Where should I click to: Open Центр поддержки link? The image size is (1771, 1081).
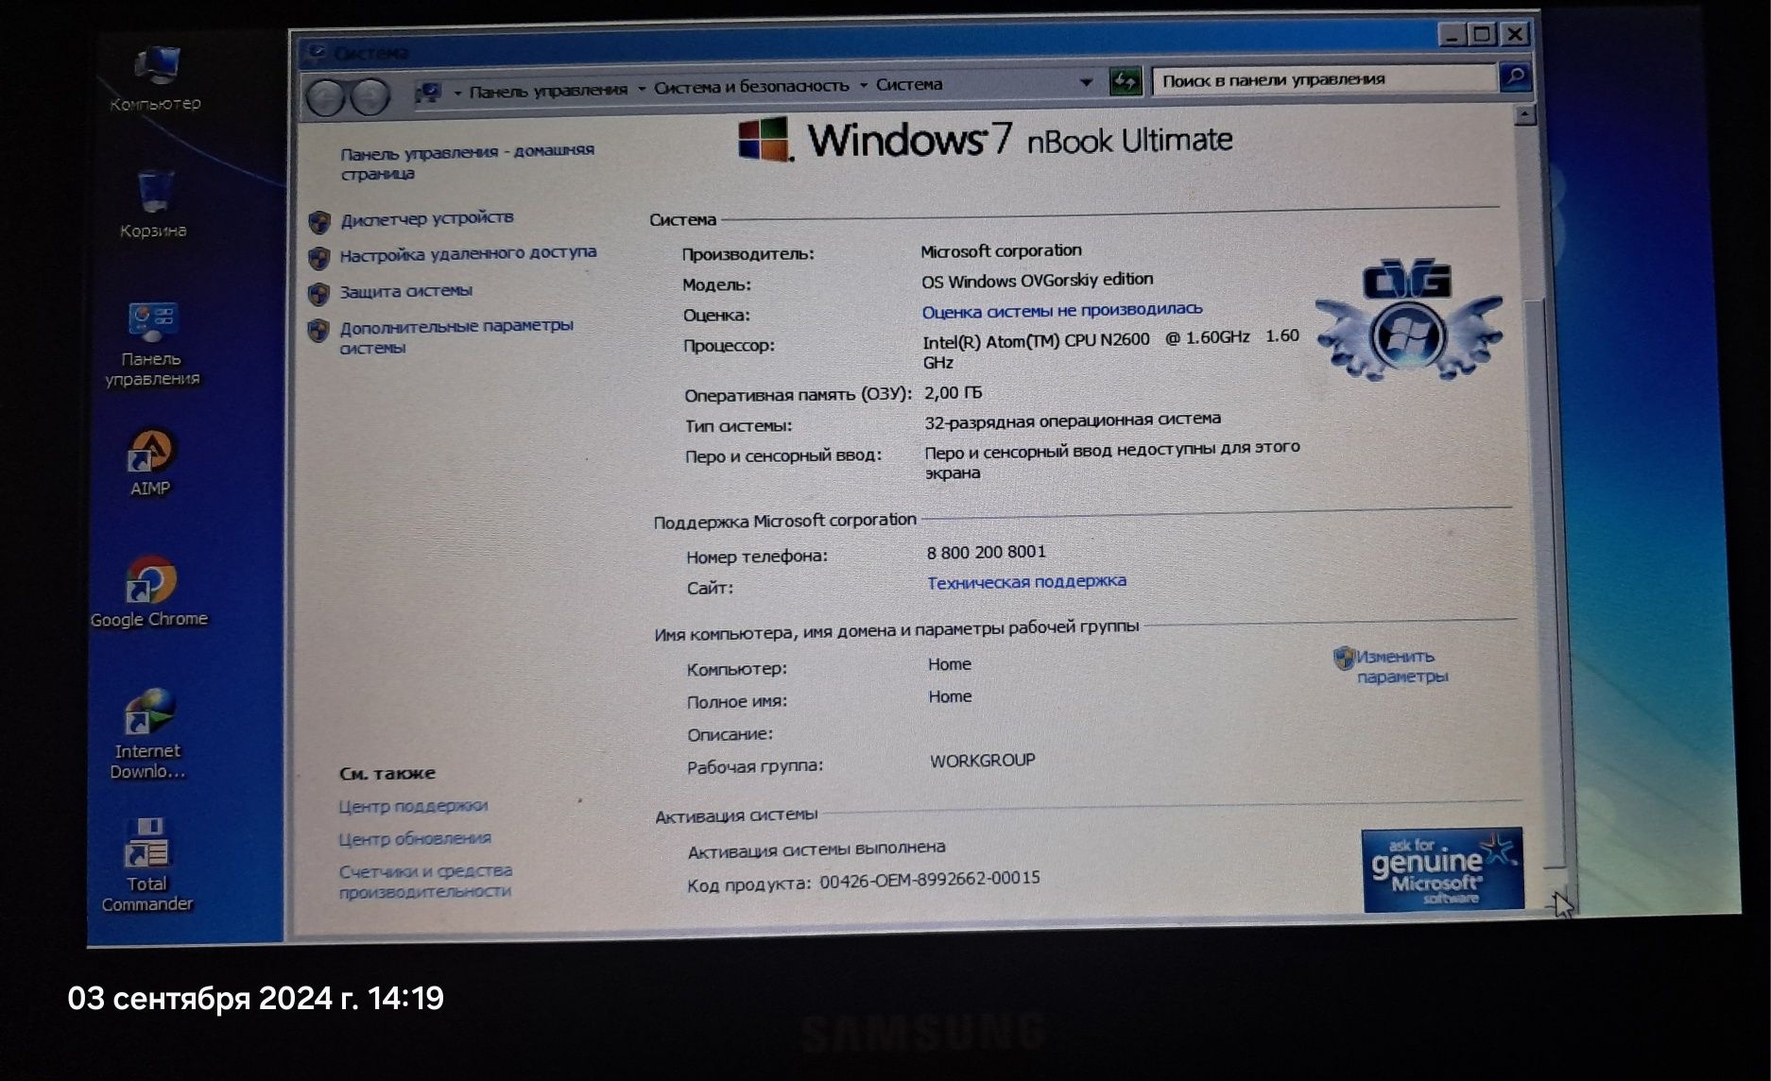click(x=413, y=806)
